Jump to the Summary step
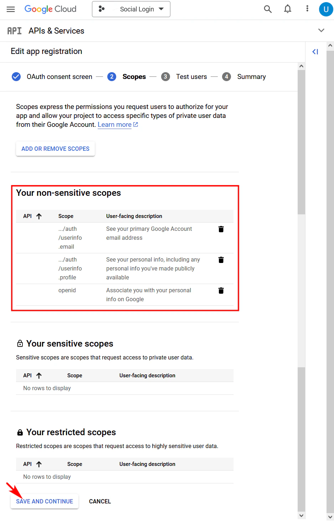This screenshot has height=522, width=334. [251, 76]
